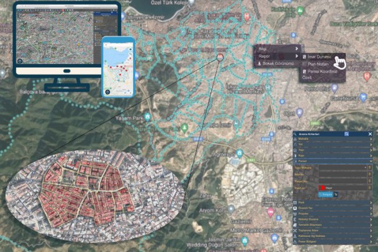Click the delete icon on Tapu Mahalle row
Screen dimensions: 378x252
click(370, 167)
